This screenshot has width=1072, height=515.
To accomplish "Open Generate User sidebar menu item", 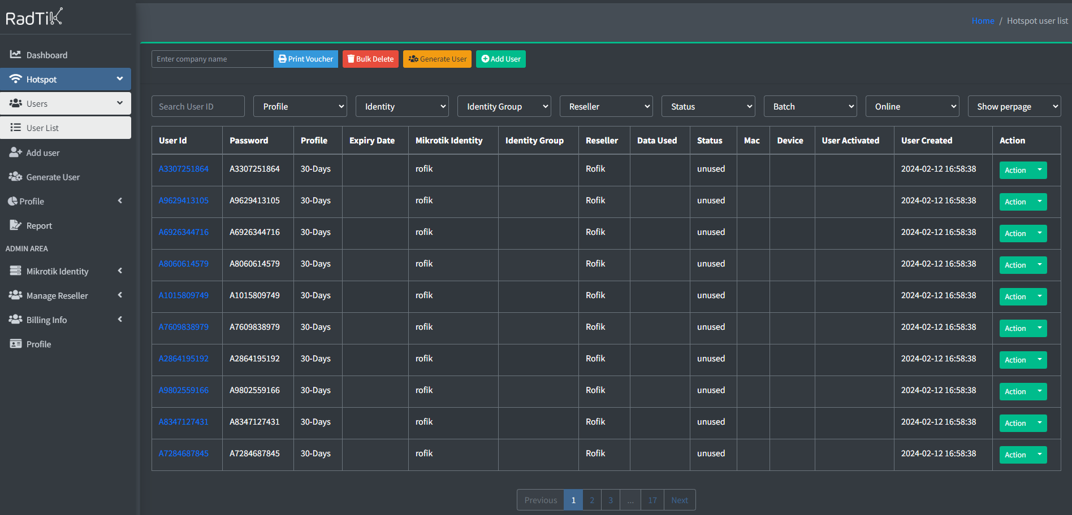I will (x=66, y=177).
